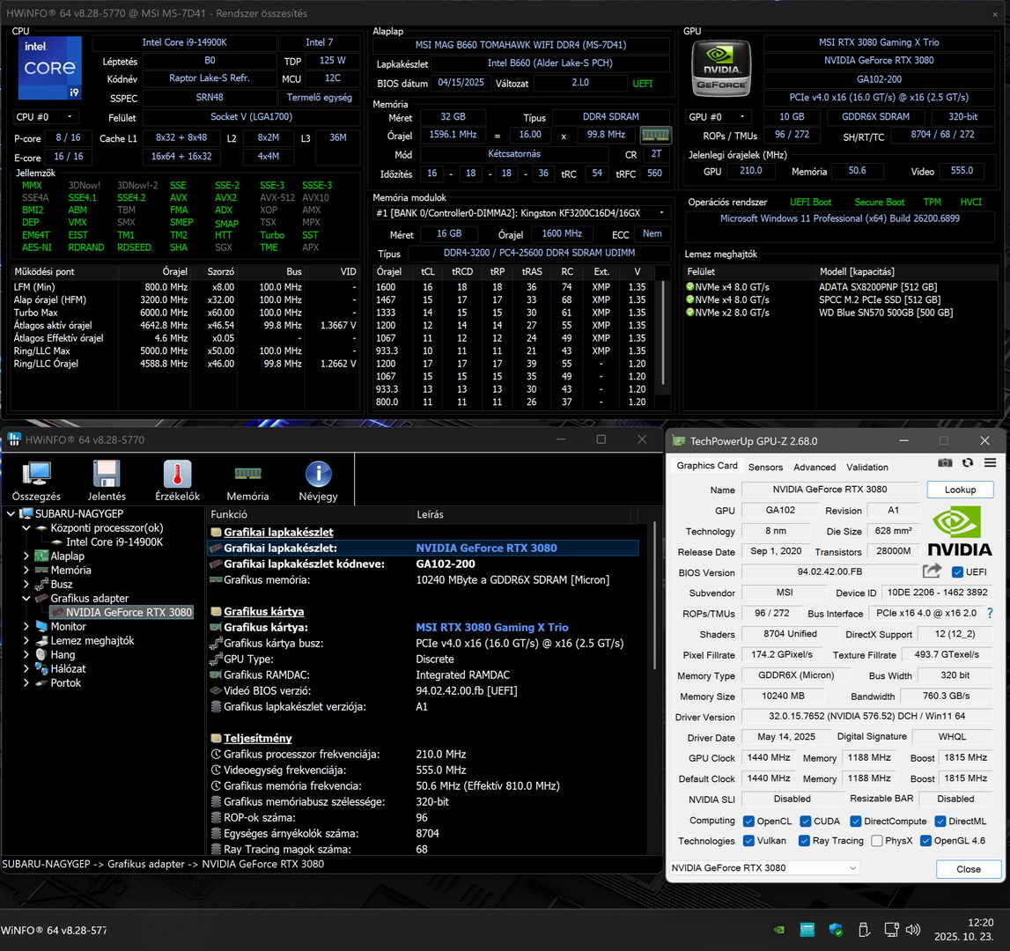This screenshot has height=951, width=1010.
Task: Click the network display tray icon
Action: (x=891, y=929)
